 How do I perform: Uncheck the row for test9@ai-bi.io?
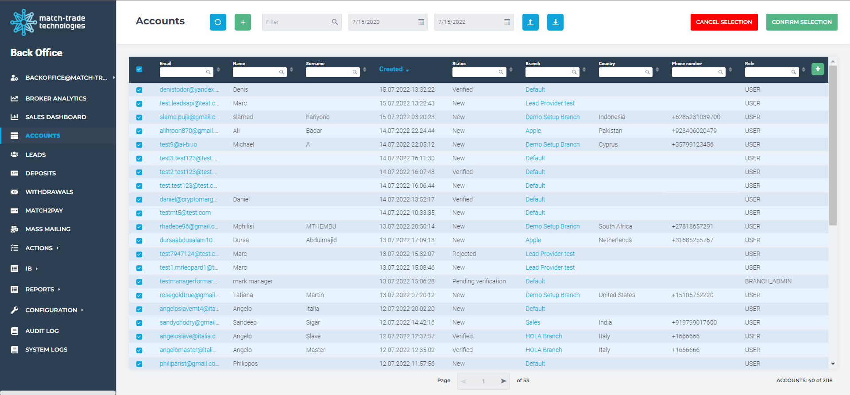(x=139, y=145)
